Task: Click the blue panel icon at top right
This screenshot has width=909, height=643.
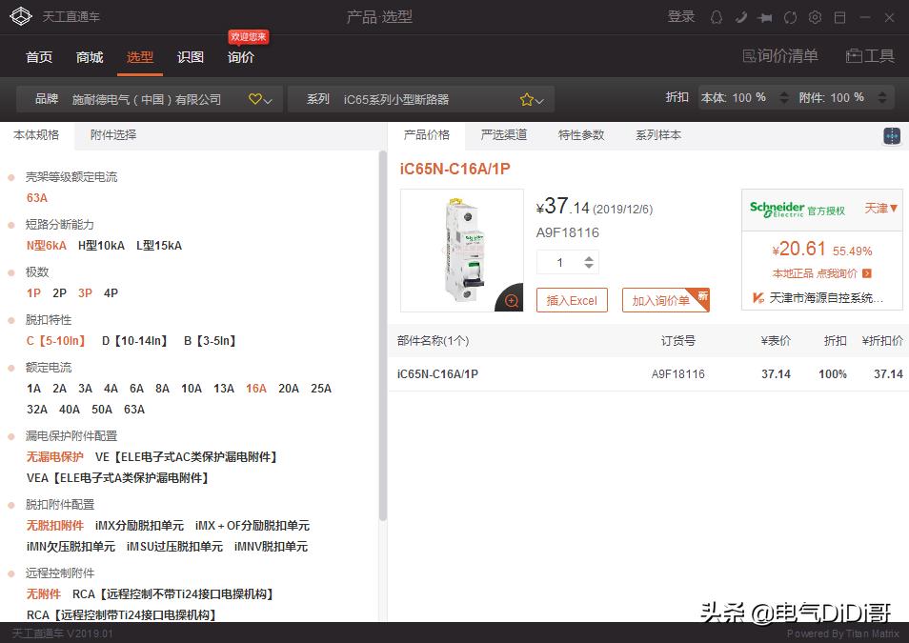Action: coord(892,136)
